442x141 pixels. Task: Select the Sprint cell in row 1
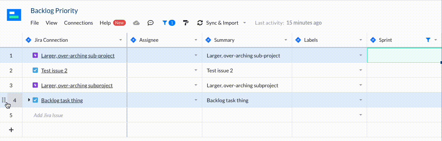pyautogui.click(x=404, y=55)
